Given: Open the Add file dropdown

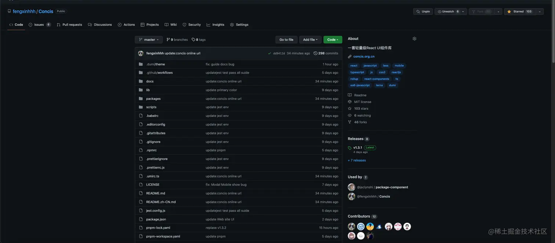Looking at the screenshot, I should pyautogui.click(x=310, y=40).
